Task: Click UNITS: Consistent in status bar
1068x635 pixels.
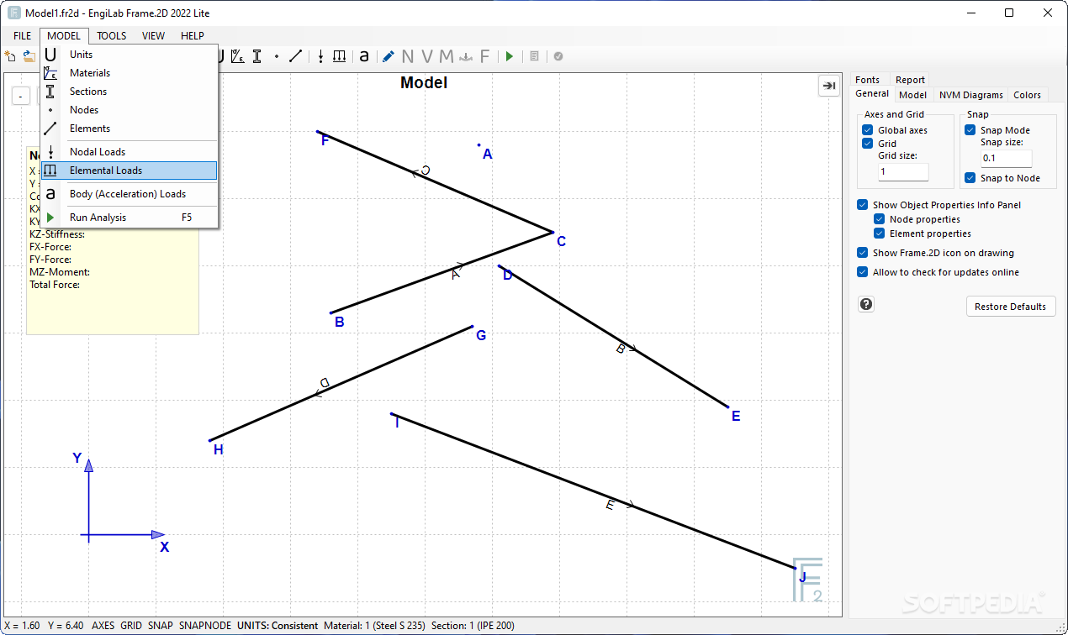Action: [278, 626]
